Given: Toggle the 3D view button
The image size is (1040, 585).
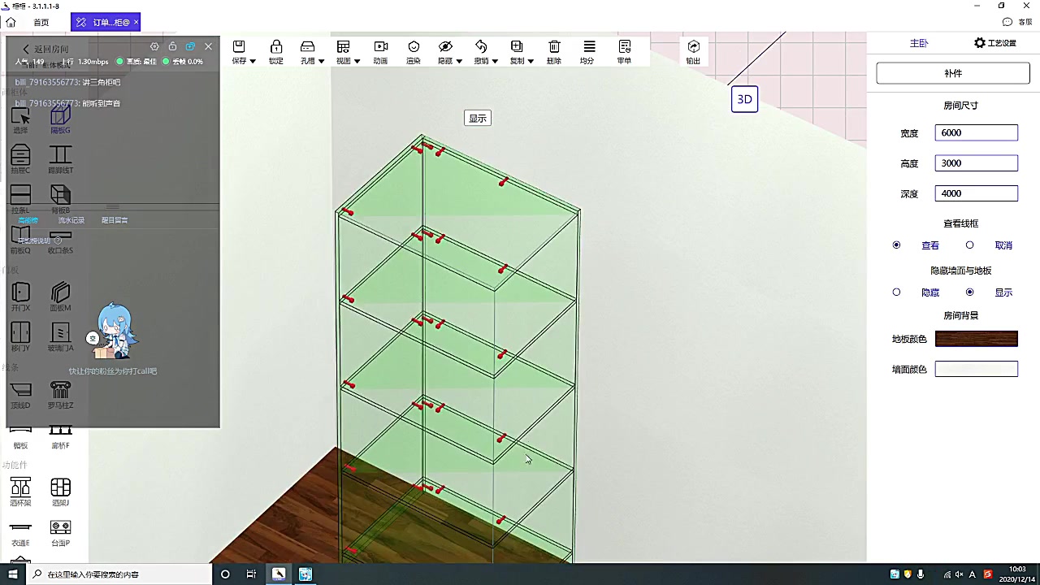Looking at the screenshot, I should 744,99.
